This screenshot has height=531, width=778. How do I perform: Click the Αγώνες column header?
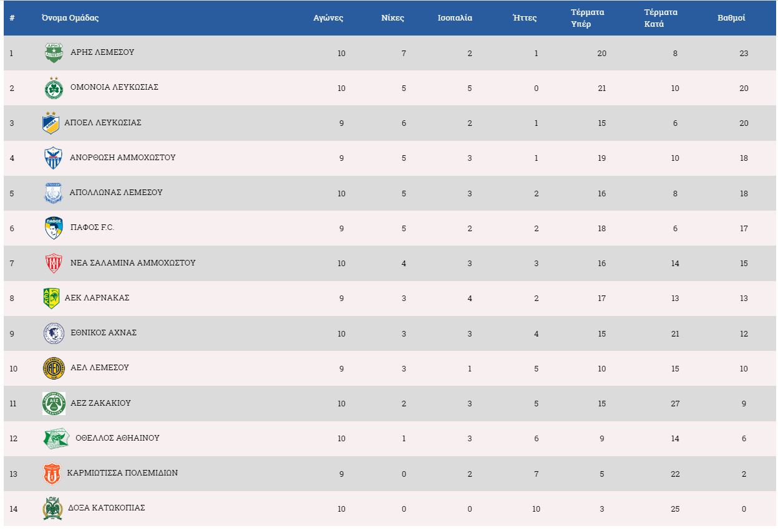tap(328, 18)
